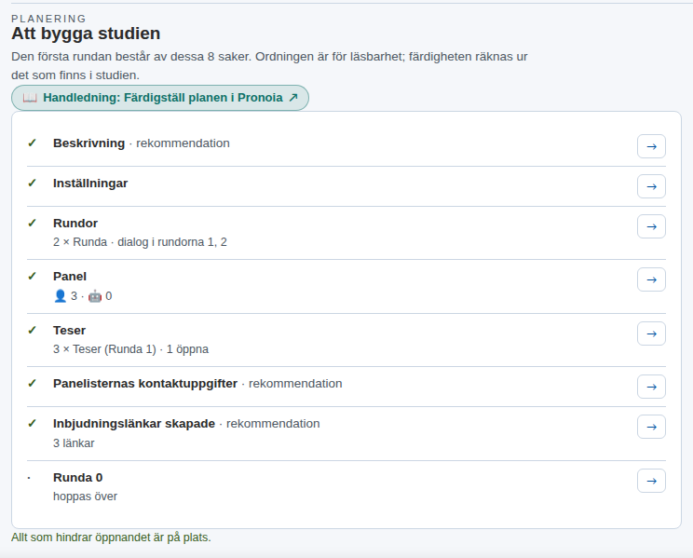
Task: Select the Panel title text
Action: tap(69, 277)
